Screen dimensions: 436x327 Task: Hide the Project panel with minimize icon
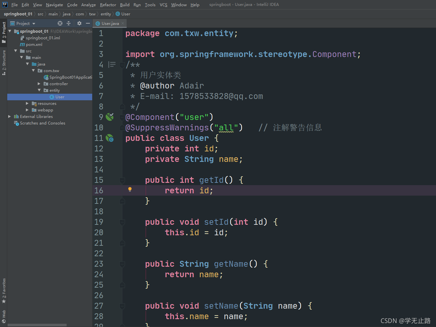[88, 23]
